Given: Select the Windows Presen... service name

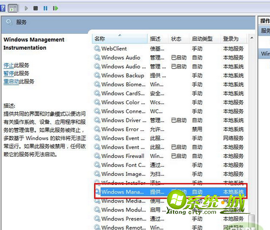Looking at the screenshot, I should coord(124,219).
